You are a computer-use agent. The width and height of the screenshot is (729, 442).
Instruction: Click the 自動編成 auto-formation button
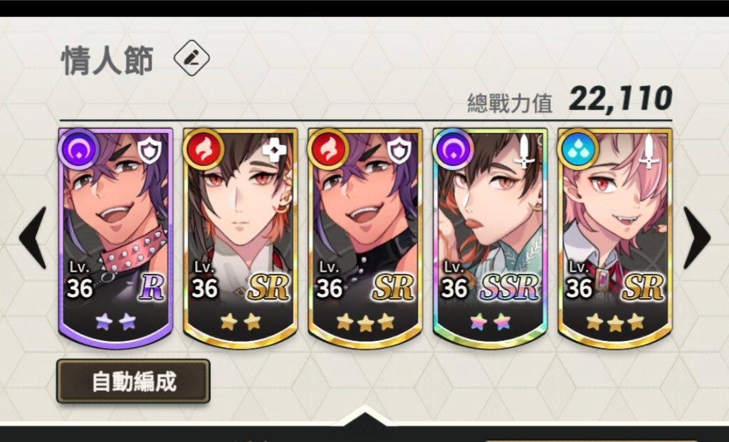[x=133, y=381]
